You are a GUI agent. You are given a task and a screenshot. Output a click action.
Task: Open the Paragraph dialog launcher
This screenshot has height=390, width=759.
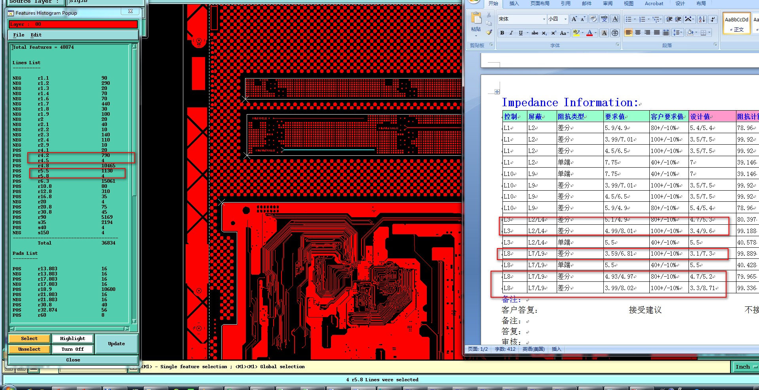tap(715, 44)
